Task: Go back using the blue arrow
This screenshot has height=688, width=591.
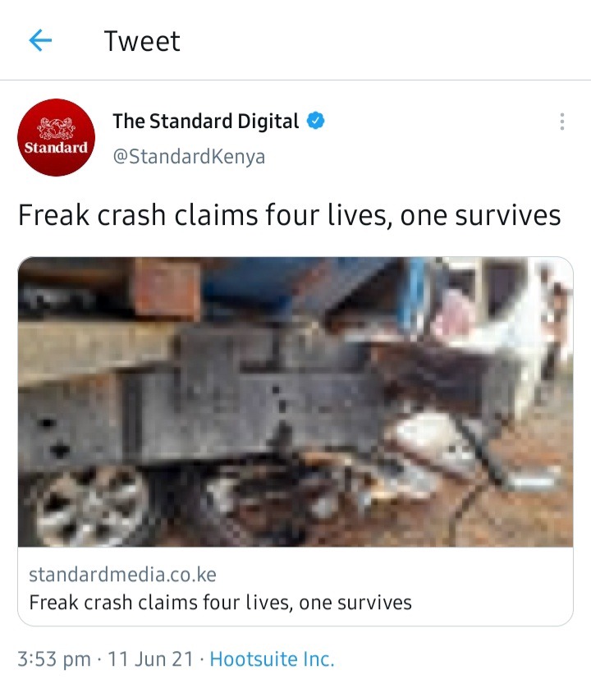Action: pos(40,40)
